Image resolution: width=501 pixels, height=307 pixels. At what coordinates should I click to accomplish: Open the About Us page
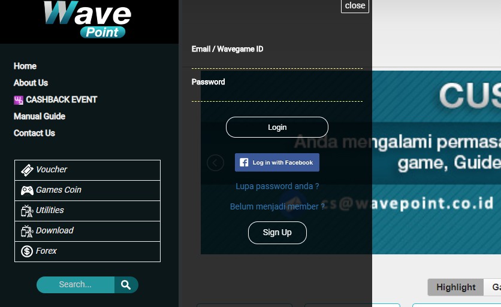(x=31, y=83)
